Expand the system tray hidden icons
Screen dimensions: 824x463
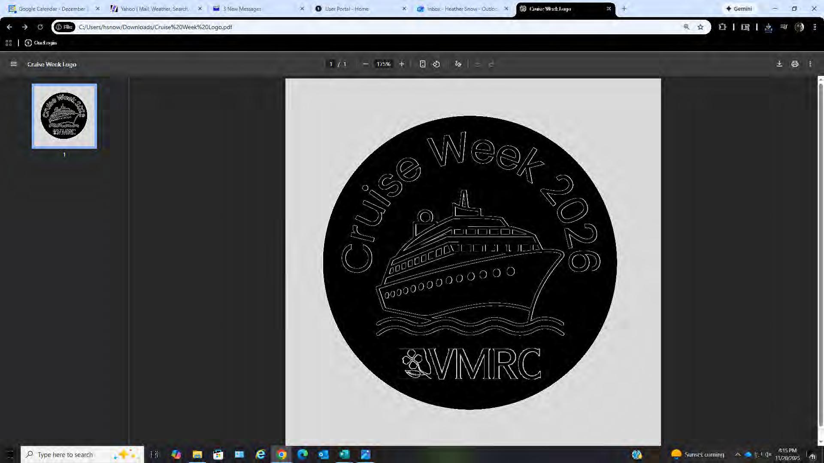pyautogui.click(x=738, y=454)
